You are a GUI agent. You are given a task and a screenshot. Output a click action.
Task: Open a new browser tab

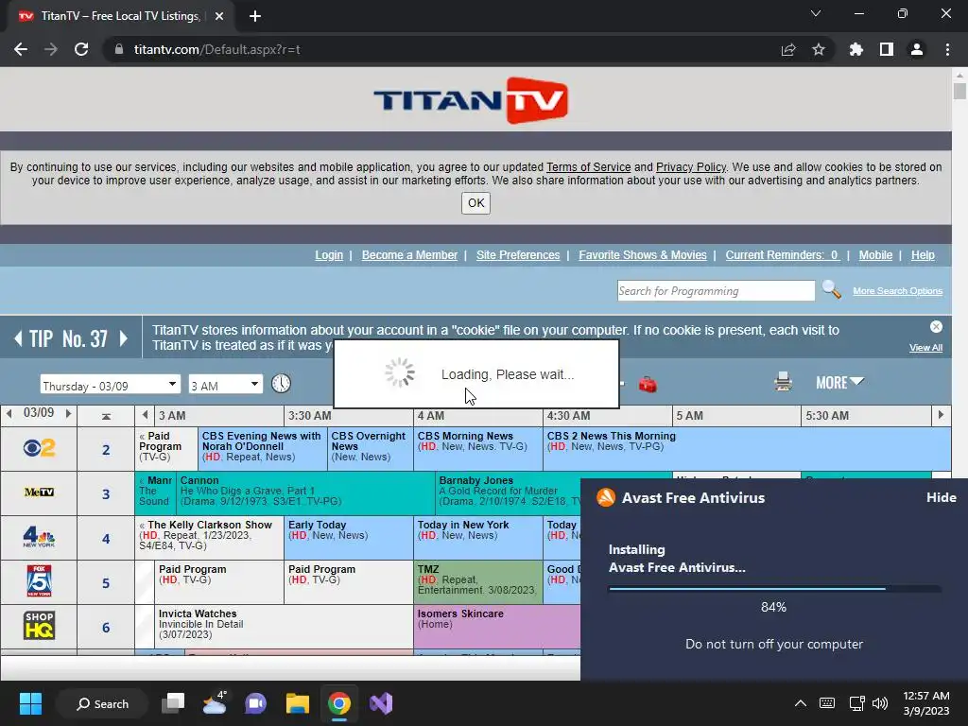click(255, 16)
